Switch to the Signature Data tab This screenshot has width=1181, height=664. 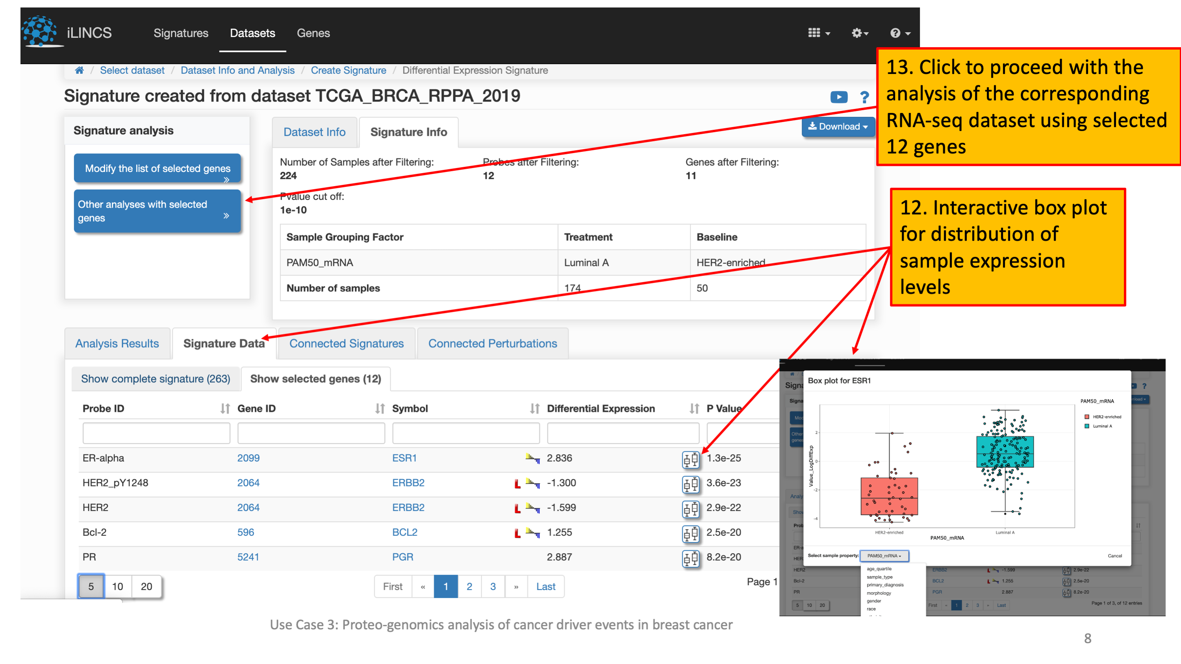click(224, 343)
